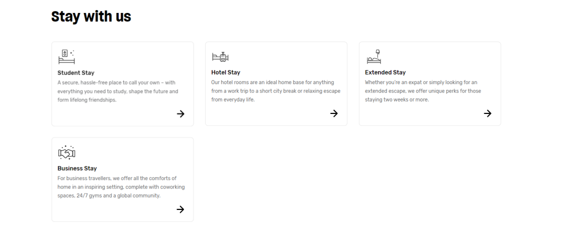Open the Hotel Stay heading link

(226, 72)
